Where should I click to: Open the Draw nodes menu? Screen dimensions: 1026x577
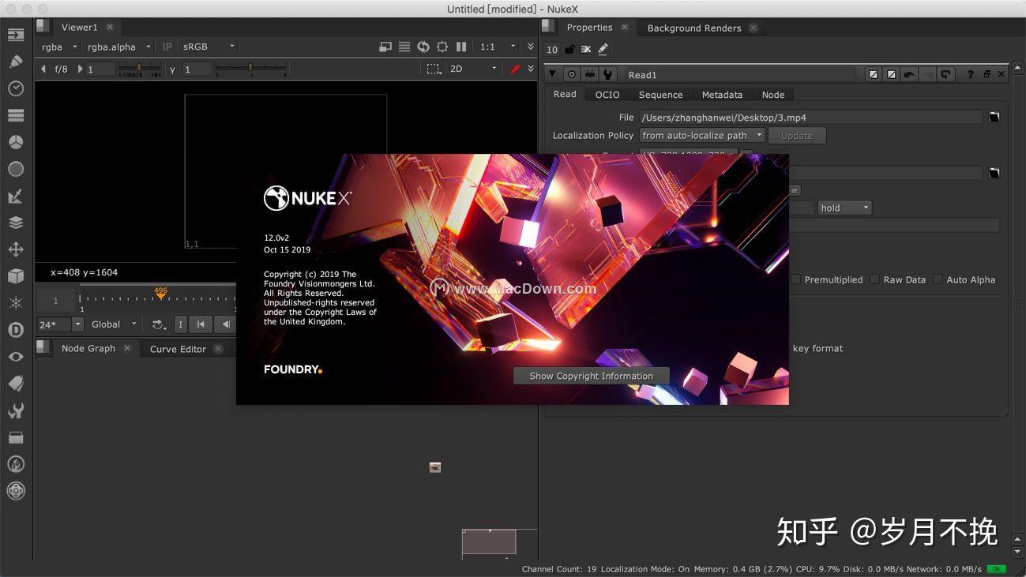pos(16,62)
